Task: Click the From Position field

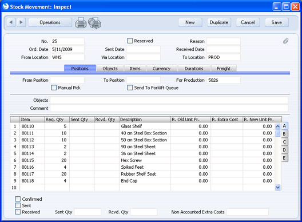Action: pyautogui.click(x=67, y=80)
